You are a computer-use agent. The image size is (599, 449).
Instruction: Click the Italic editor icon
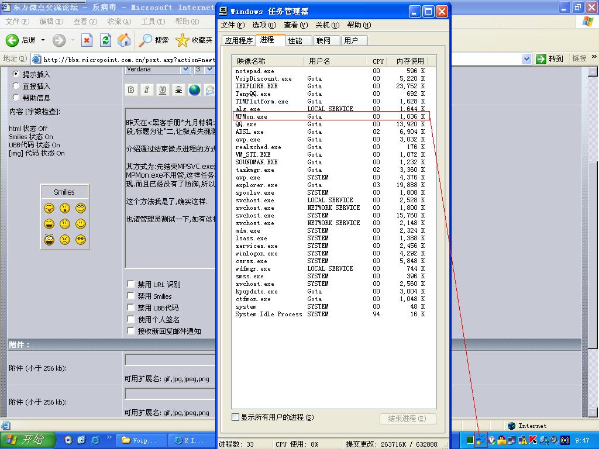pyautogui.click(x=146, y=89)
